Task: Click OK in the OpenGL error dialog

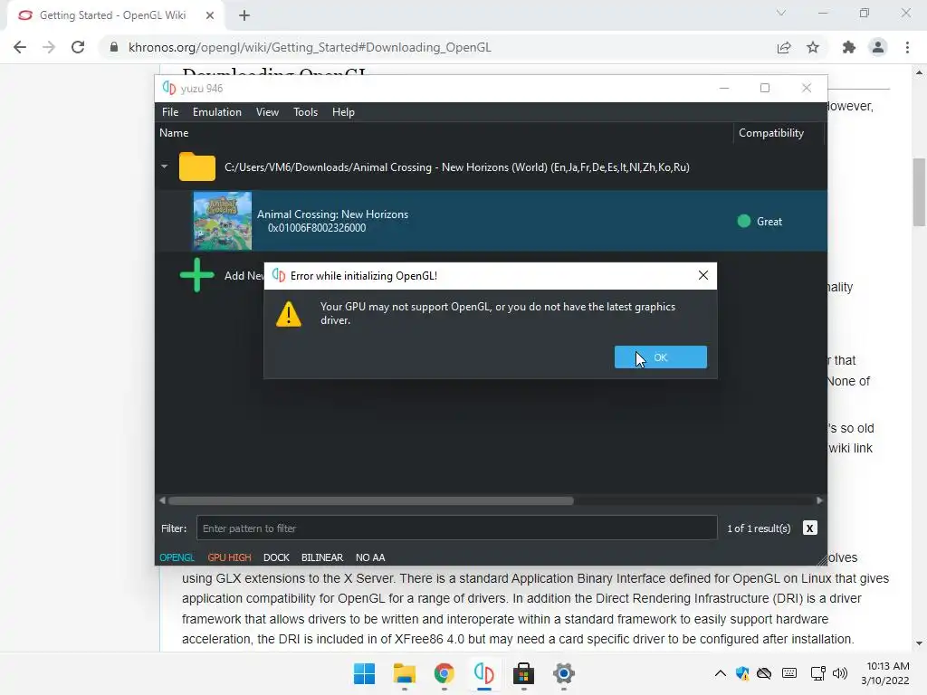Action: 660,357
